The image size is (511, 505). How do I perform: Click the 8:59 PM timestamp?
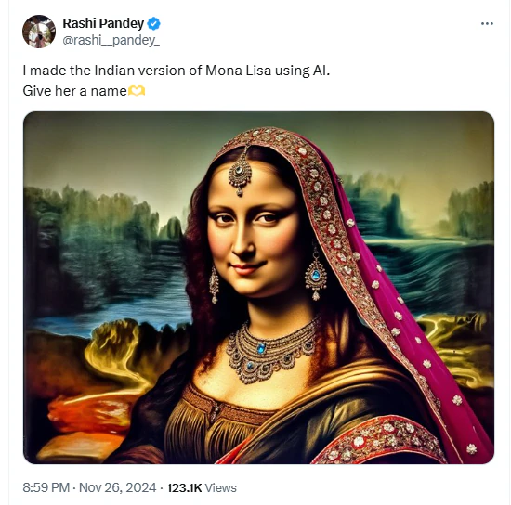point(46,487)
